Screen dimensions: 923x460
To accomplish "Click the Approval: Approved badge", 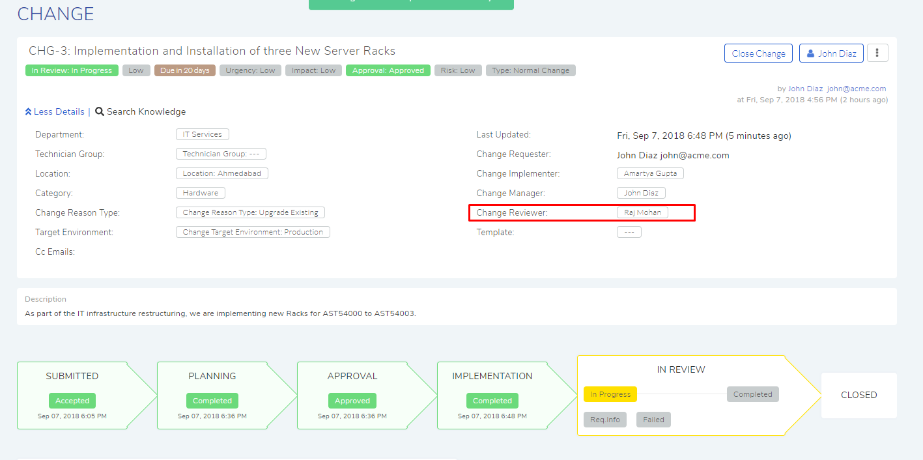I will [388, 70].
